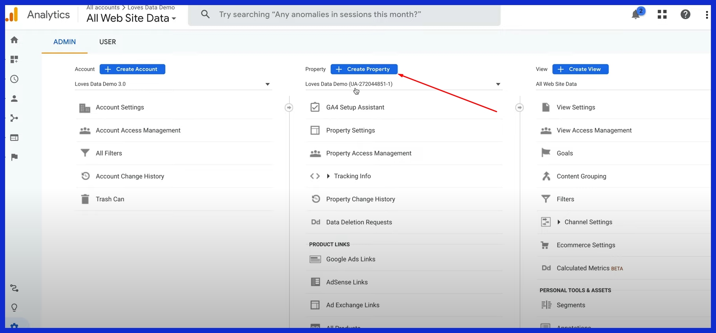Click the search magnifier icon
Screen dimensions: 716x333
tap(205, 14)
